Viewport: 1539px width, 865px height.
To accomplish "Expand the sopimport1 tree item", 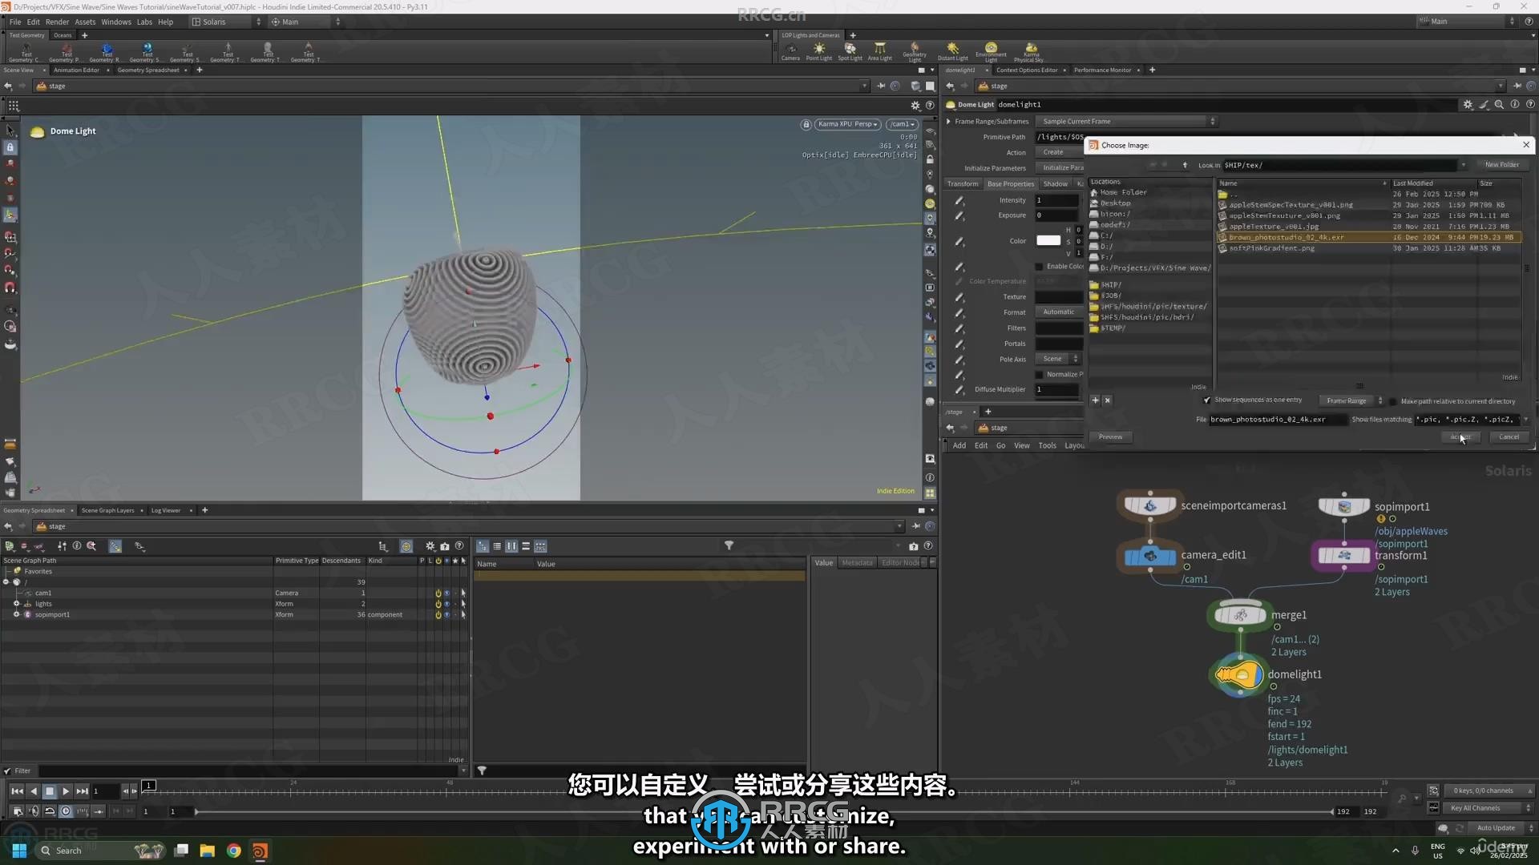I will [x=16, y=615].
